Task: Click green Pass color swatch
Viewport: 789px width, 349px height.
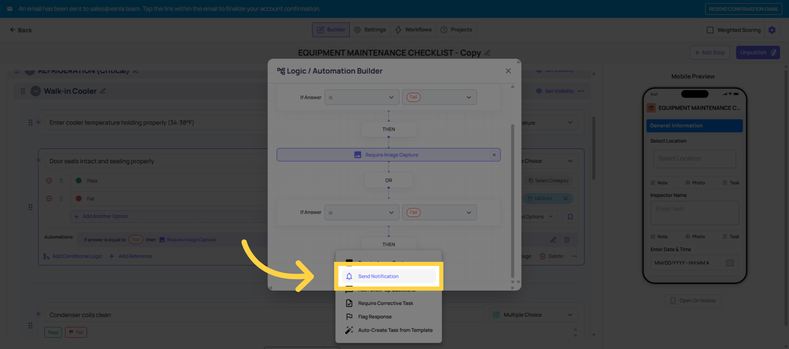Action: pos(78,180)
